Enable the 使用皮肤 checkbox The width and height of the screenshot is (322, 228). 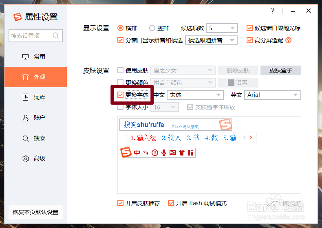click(120, 70)
